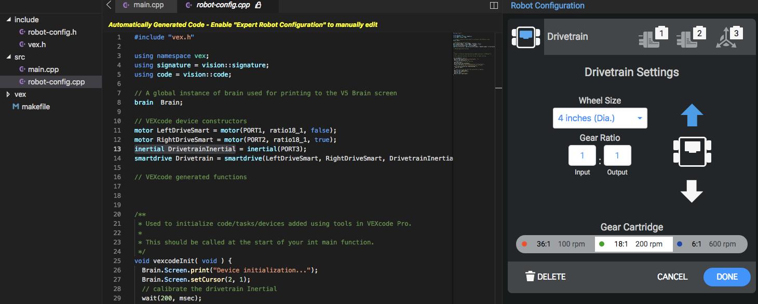Click the blue up arrow for drive direction
Image resolution: width=758 pixels, height=304 pixels.
point(692,115)
